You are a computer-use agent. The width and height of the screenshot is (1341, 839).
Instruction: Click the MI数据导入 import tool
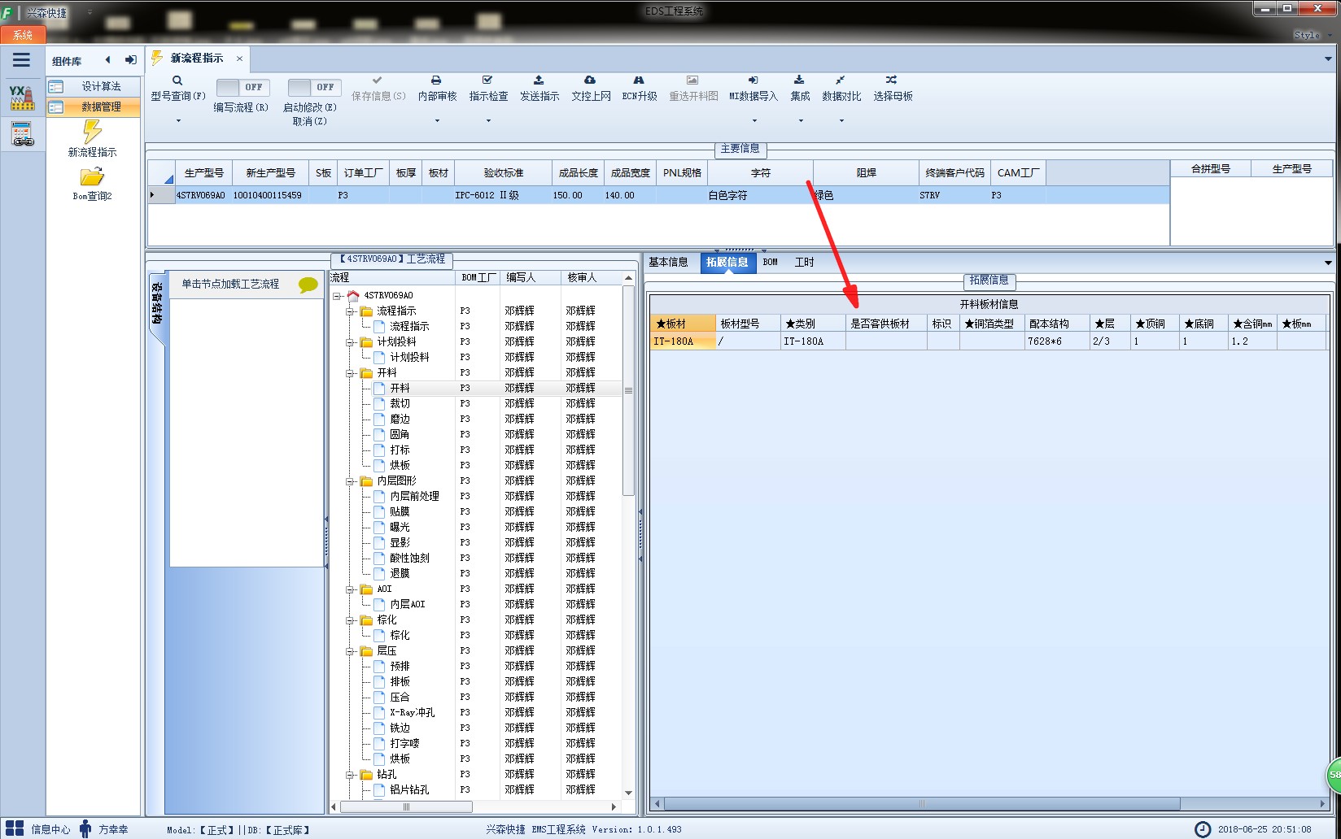pyautogui.click(x=753, y=89)
